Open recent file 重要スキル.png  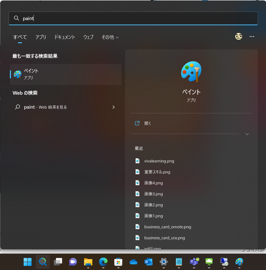[157, 172]
